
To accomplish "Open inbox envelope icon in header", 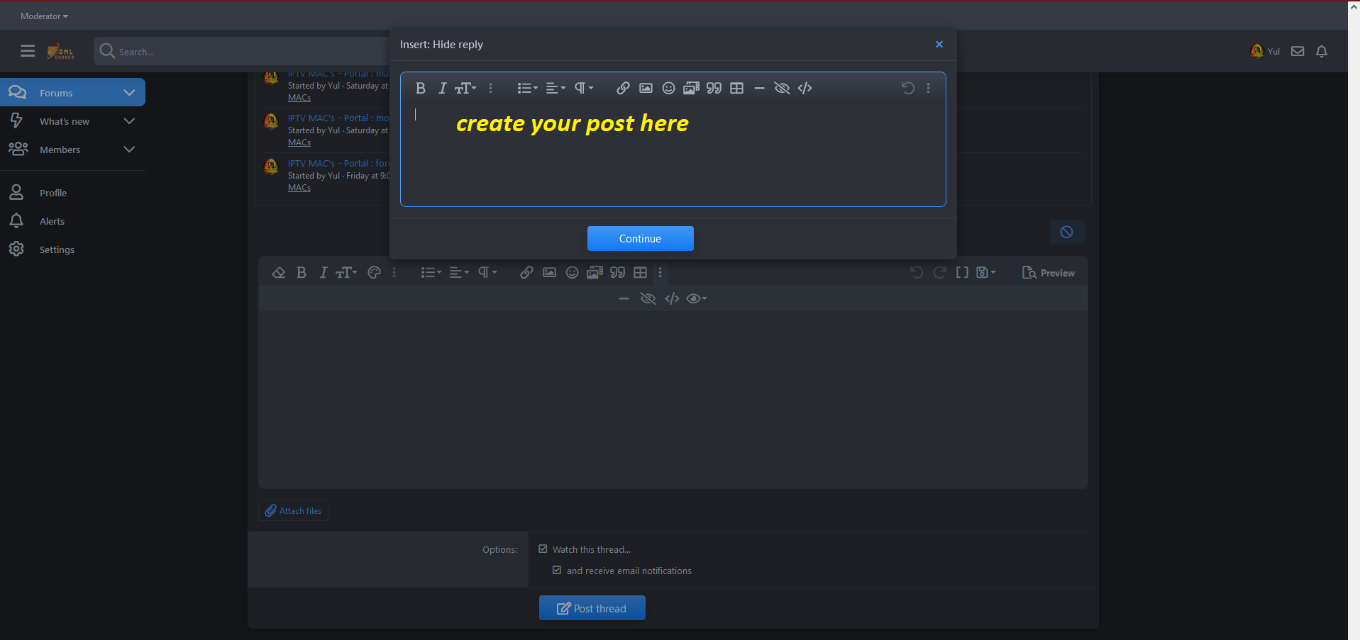I will [1298, 51].
